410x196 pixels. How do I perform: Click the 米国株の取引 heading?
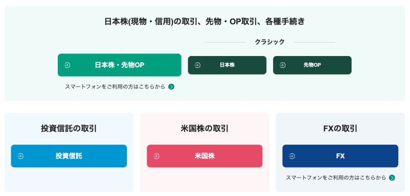(205, 128)
